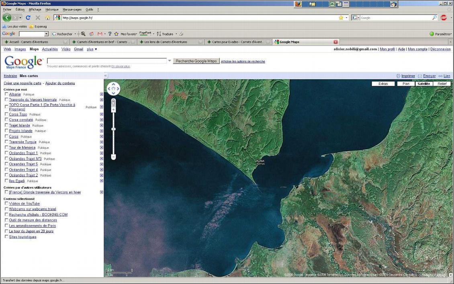
Task: Check the Webcams sur webcams.travel checkbox
Action: pyautogui.click(x=6, y=209)
